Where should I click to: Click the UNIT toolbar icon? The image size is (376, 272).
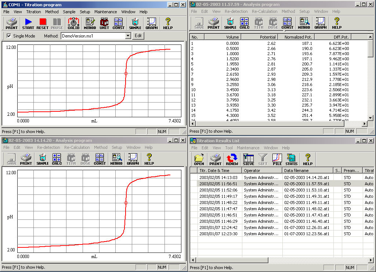104,24
